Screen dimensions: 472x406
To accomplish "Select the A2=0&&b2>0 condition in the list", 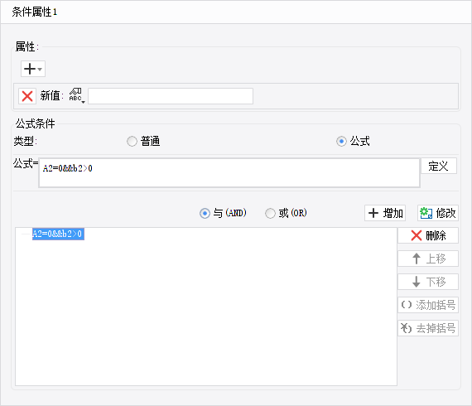I will coord(58,234).
